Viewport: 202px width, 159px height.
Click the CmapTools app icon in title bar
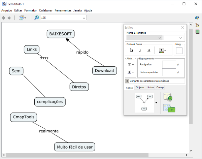click(4, 4)
